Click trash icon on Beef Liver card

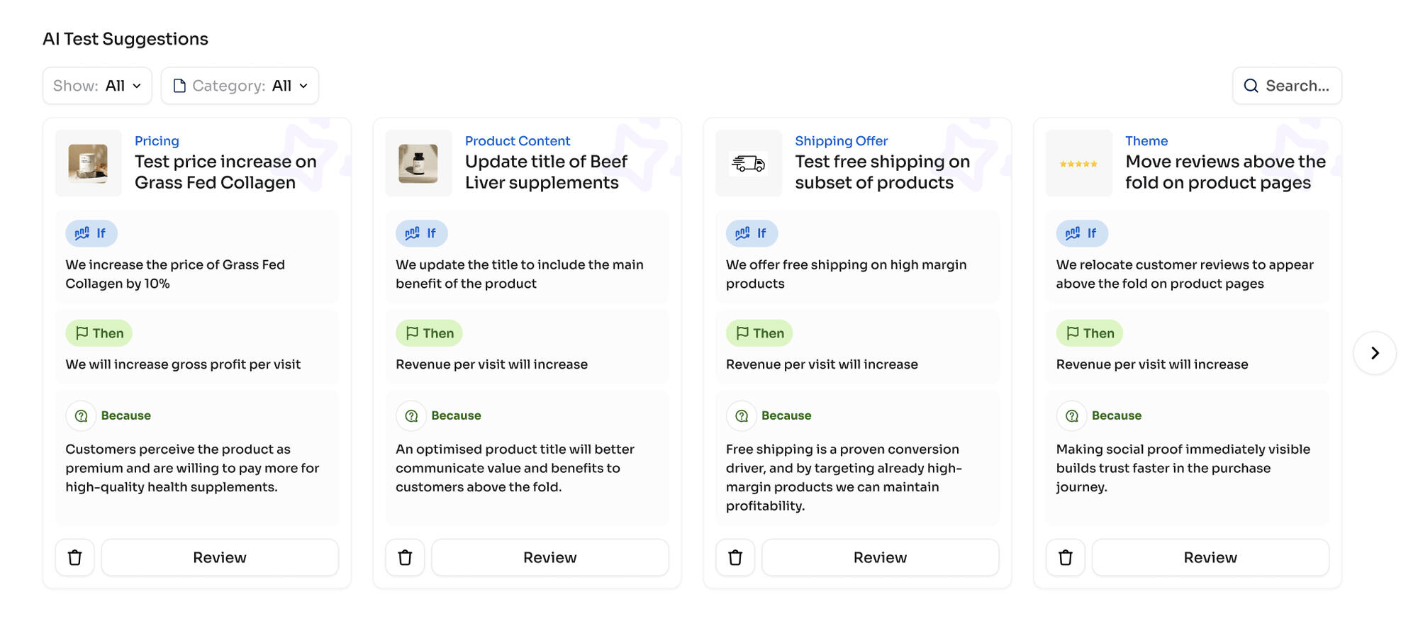click(x=405, y=557)
